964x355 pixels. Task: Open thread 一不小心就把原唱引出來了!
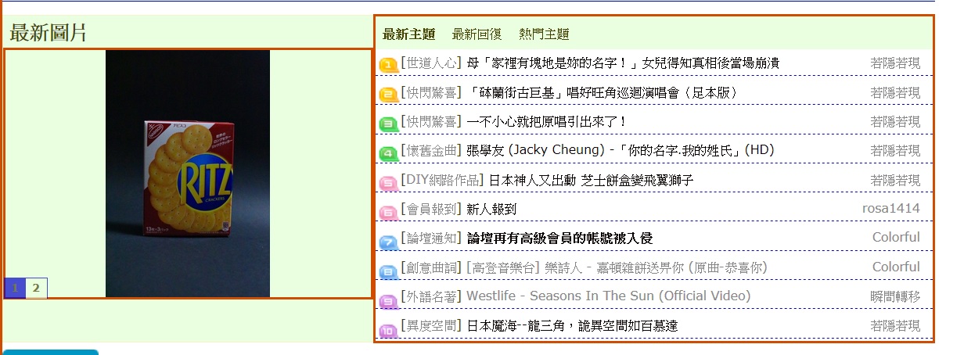click(x=547, y=121)
